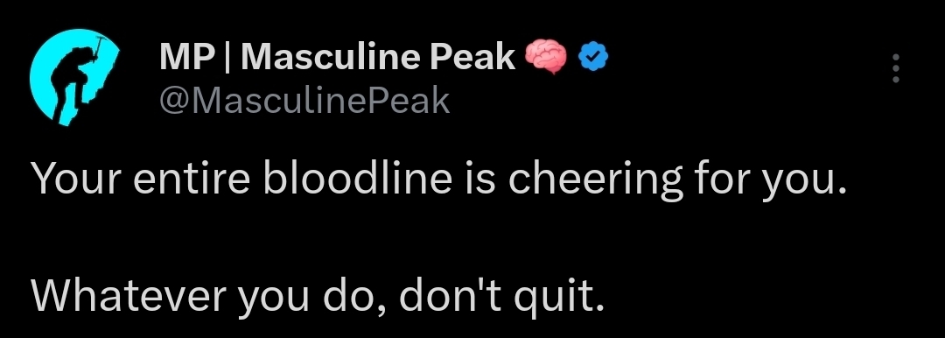Click the words "don't quit" in the tweet
This screenshot has width=945, height=338.
point(500,297)
